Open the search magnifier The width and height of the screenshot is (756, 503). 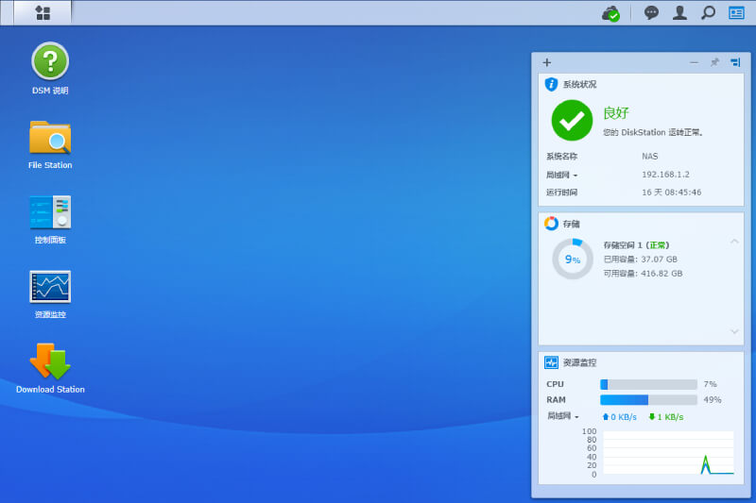click(x=708, y=12)
